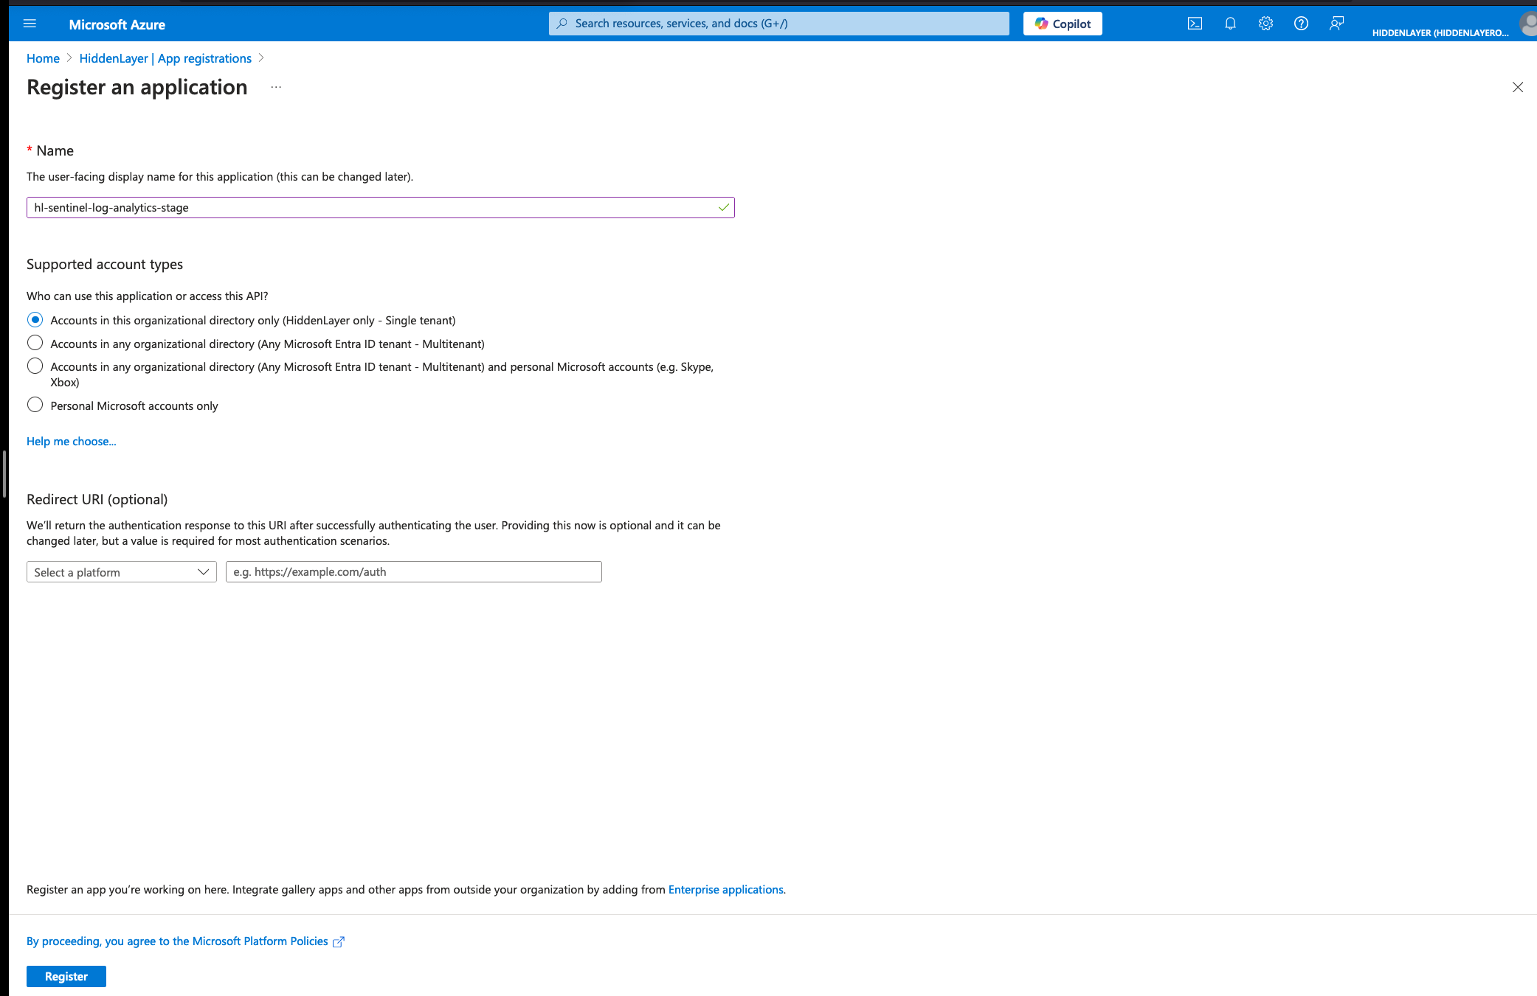Click the feedback icon in header
The height and width of the screenshot is (996, 1537).
1336,24
